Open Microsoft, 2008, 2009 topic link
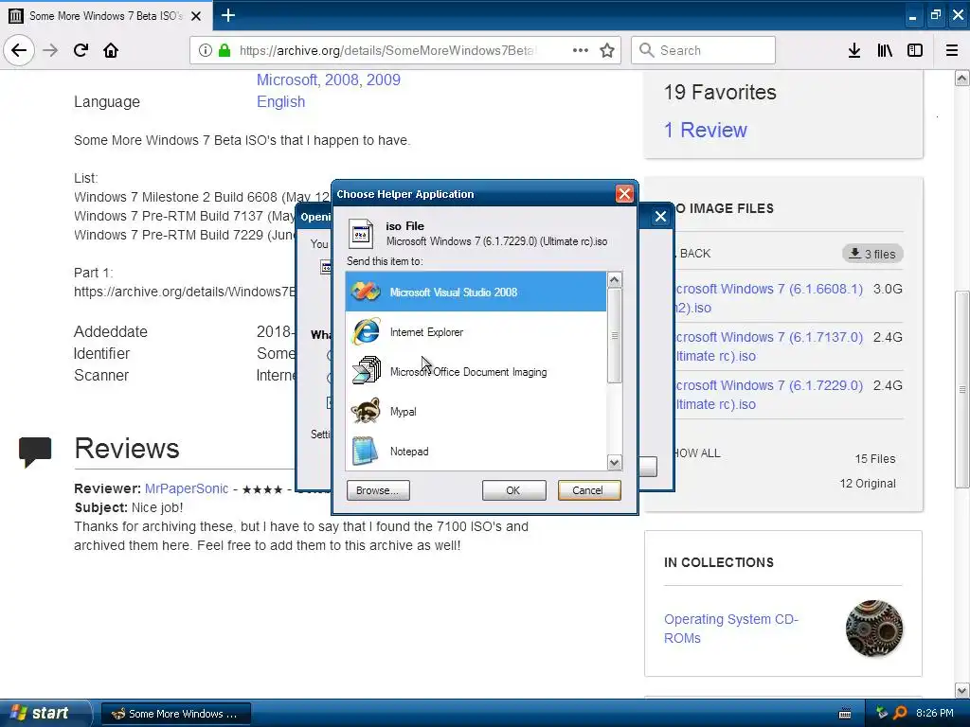Screen dimensions: 970x727 coord(329,80)
